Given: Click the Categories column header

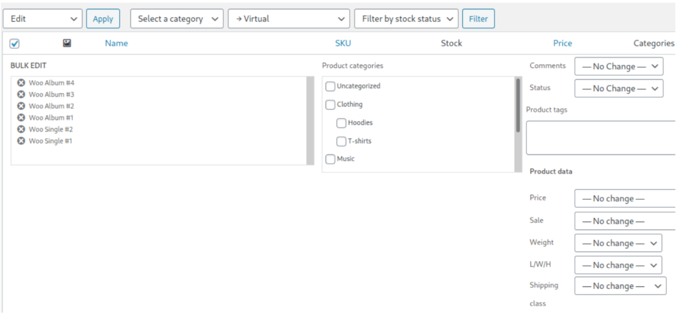Looking at the screenshot, I should pos(654,43).
